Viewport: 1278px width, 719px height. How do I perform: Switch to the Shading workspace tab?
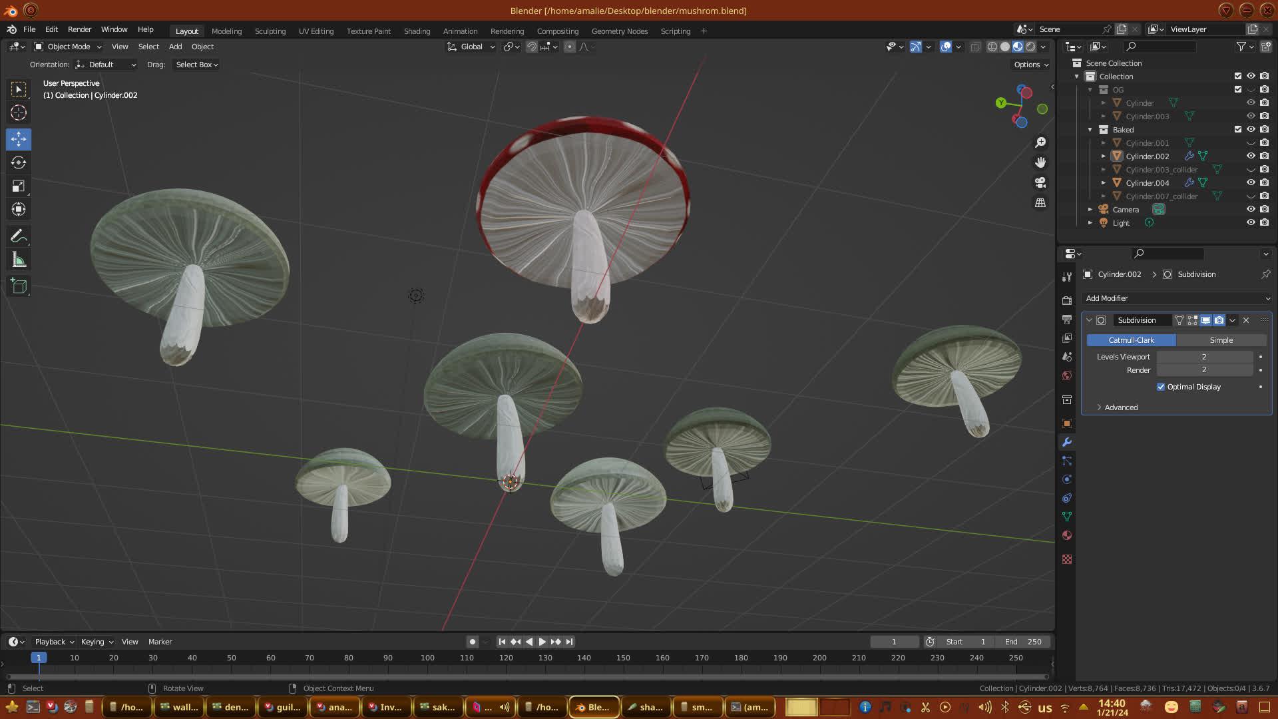(x=417, y=31)
